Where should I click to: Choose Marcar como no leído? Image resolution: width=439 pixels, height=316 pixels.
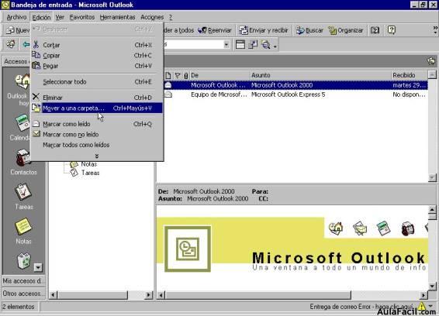97,135
